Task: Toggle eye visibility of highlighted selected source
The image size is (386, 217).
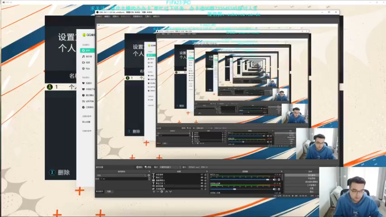Action: [x=202, y=186]
